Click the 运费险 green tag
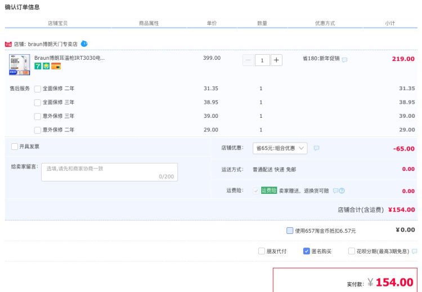The height and width of the screenshot is (292, 422). point(269,191)
